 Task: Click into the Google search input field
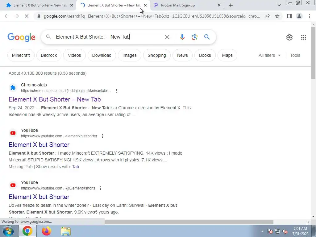[109, 37]
